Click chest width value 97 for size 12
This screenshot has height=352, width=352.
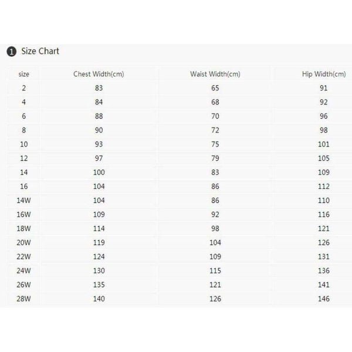98,158
